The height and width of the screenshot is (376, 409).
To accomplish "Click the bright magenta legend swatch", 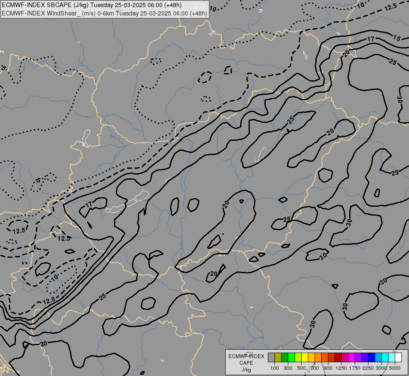I will [x=352, y=357].
